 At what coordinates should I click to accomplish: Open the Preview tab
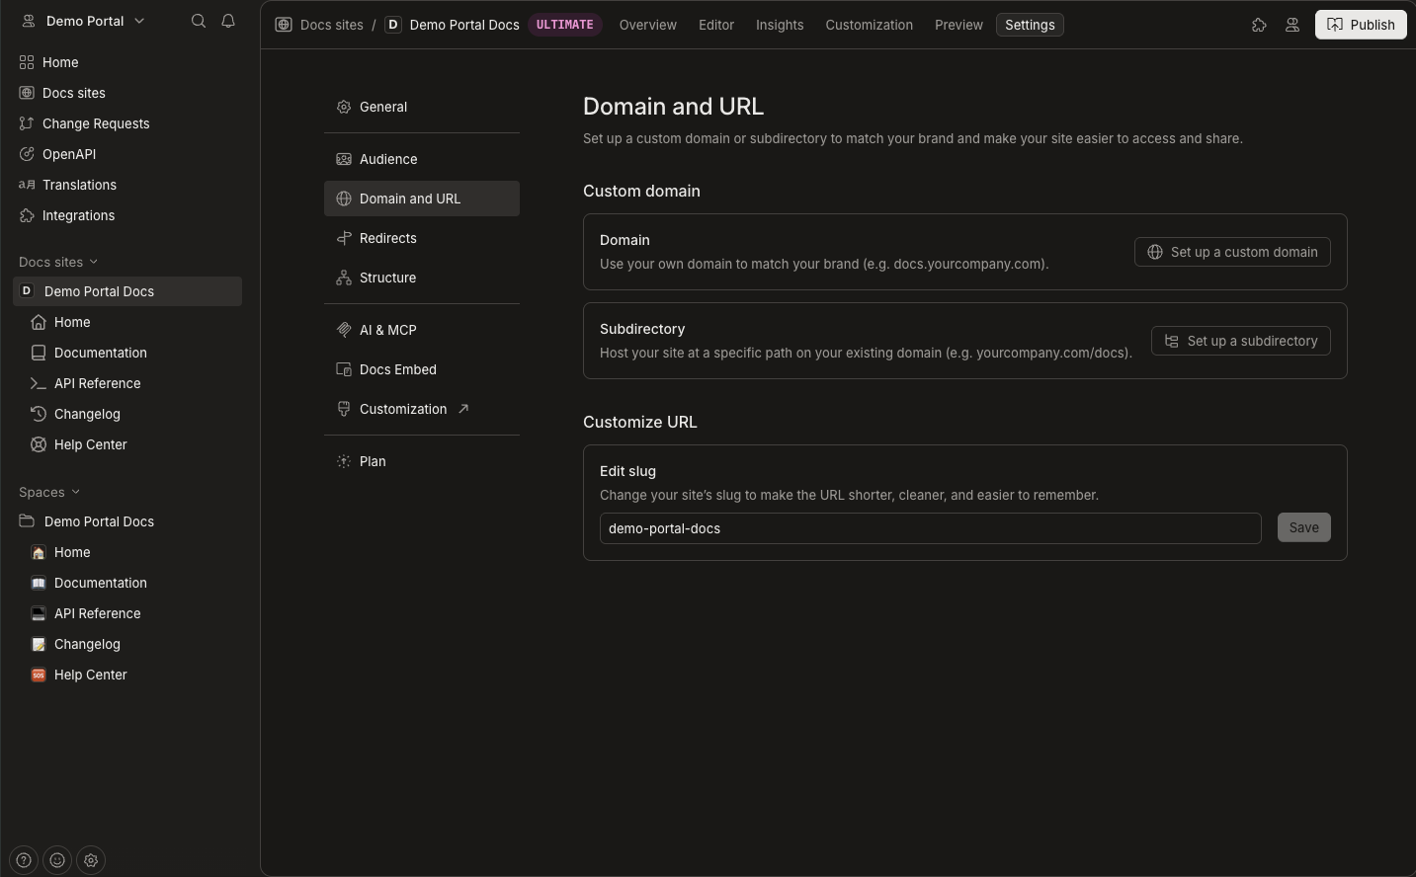pos(958,25)
